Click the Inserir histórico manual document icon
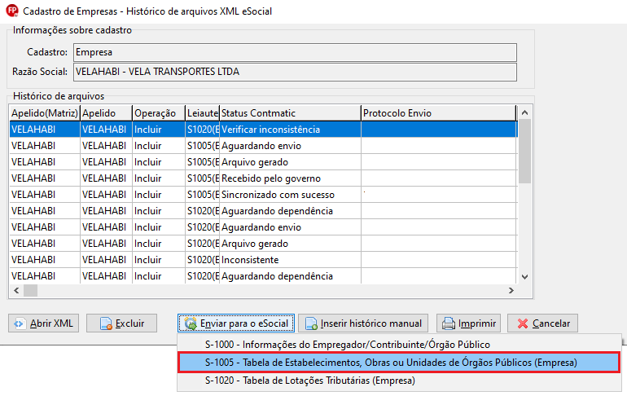 (x=311, y=323)
